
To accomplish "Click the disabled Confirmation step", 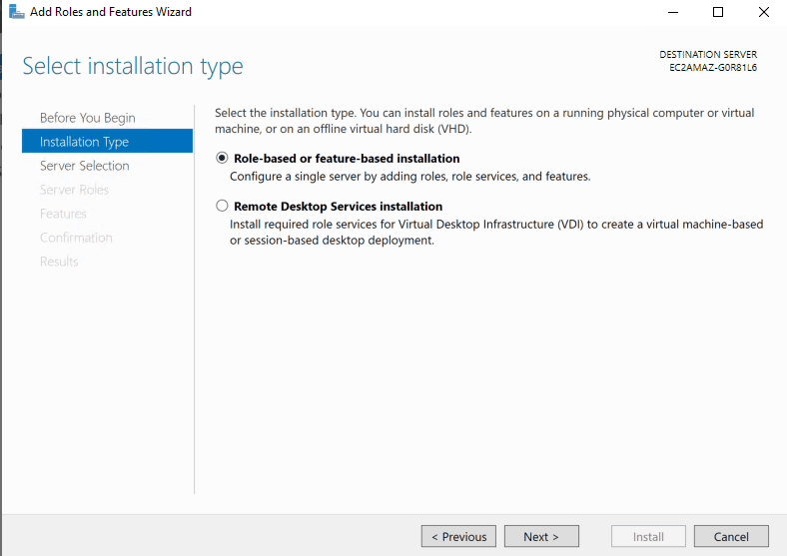I will 76,238.
